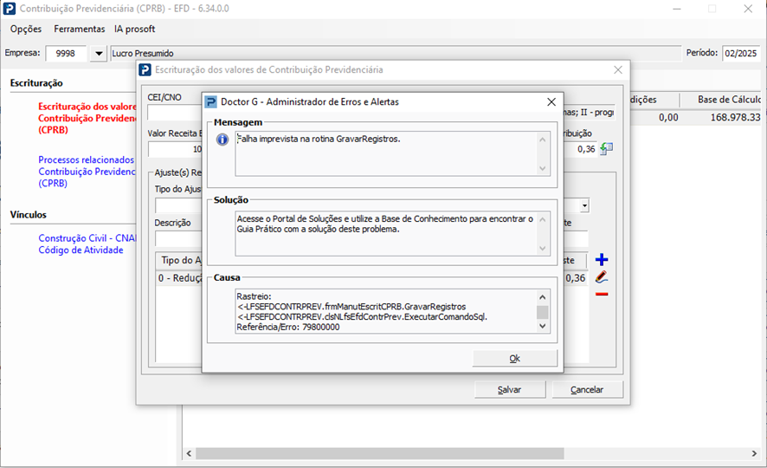
Task: Open the Opções menu
Action: point(26,29)
